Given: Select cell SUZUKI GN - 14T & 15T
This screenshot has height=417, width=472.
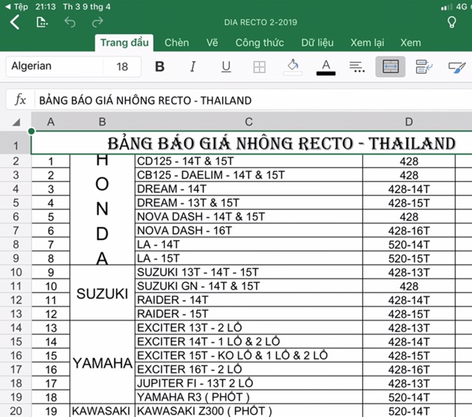Looking at the screenshot, I should pos(249,286).
